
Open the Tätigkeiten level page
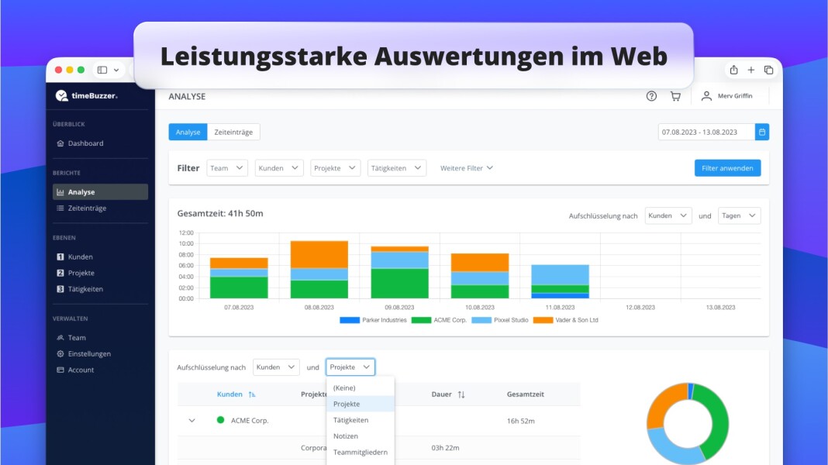click(x=88, y=288)
